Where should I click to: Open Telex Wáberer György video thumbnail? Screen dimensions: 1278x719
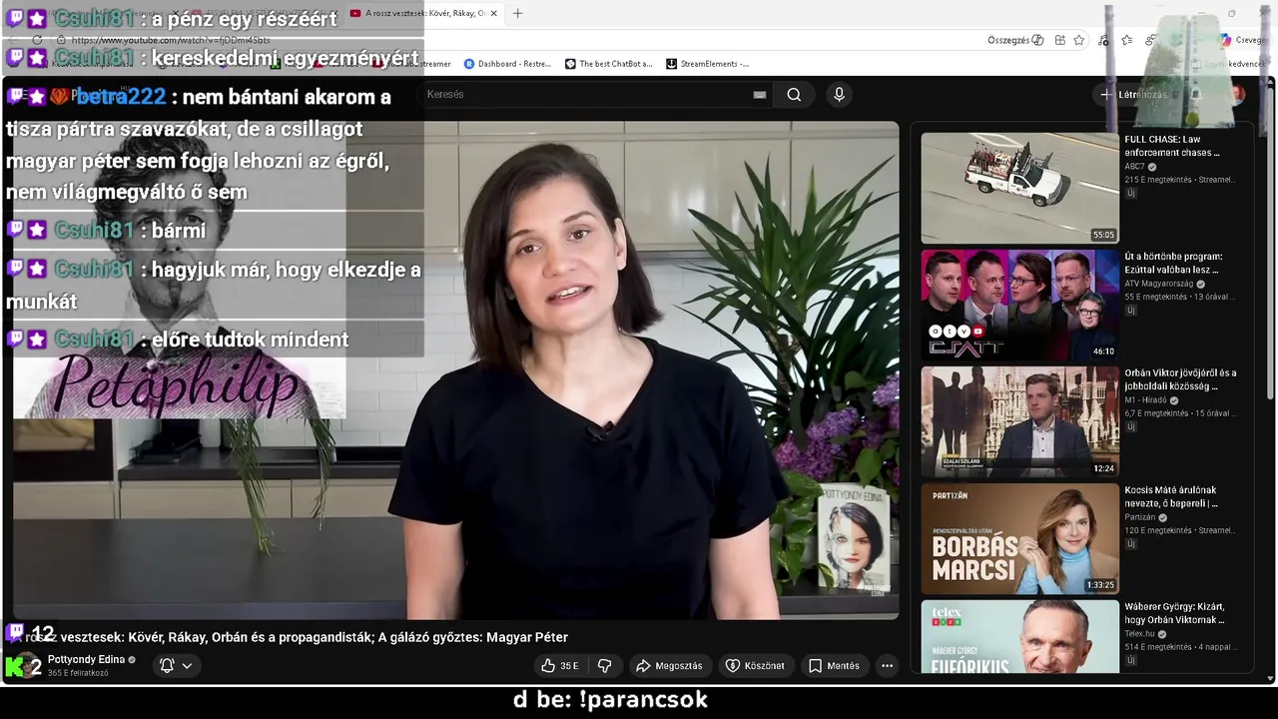pos(1019,636)
